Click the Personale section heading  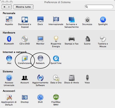(9, 13)
